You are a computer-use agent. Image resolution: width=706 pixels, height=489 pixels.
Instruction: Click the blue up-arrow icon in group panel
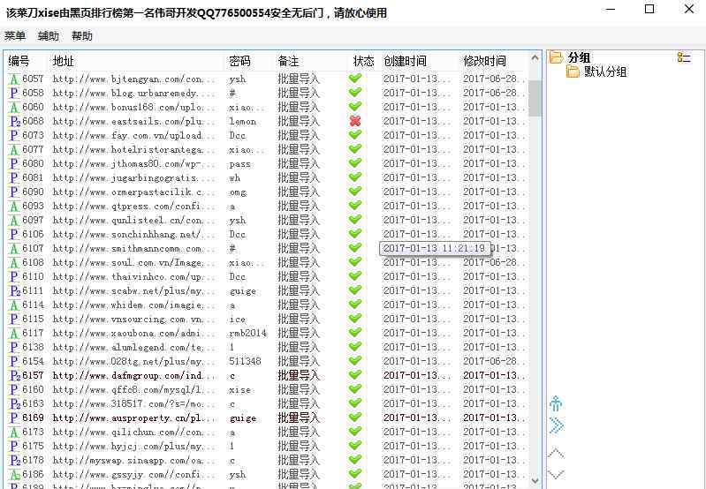pyautogui.click(x=556, y=404)
